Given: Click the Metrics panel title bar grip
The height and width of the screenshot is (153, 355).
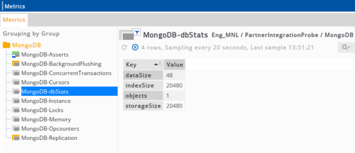Looking at the screenshot, I should coord(2,6).
